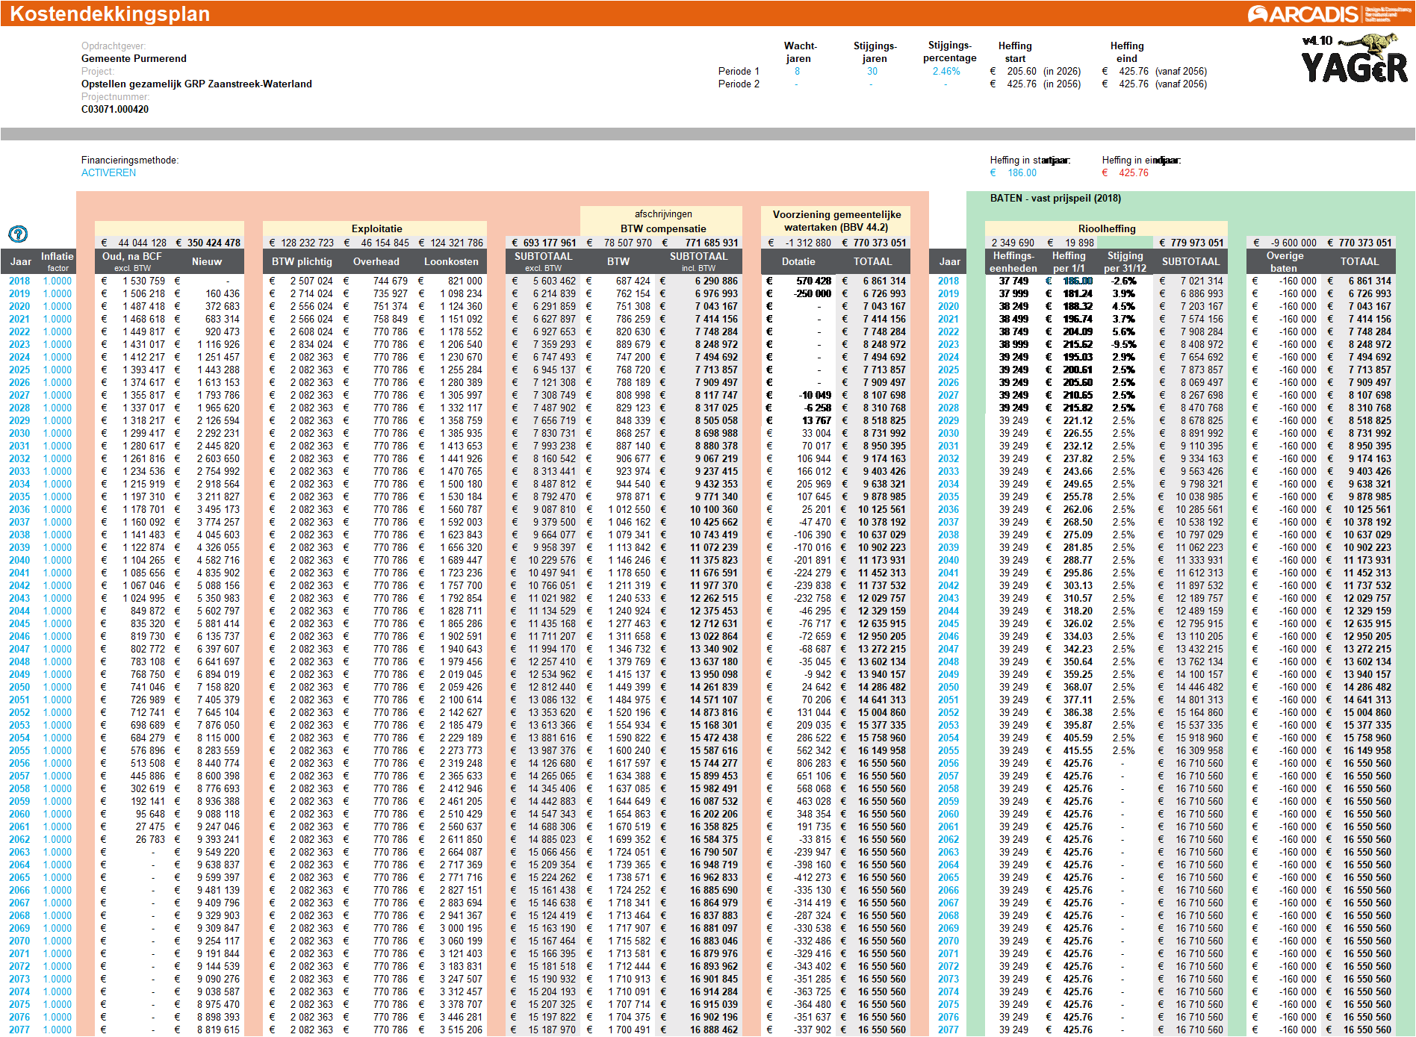Click the 'Loonkosten' column header
1416x1037 pixels.
[x=451, y=261]
